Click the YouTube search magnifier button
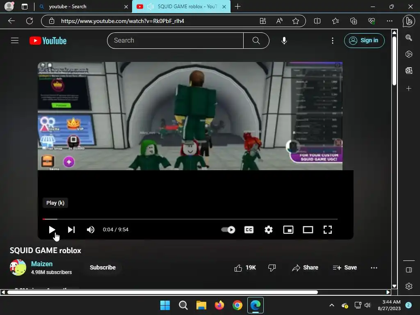 click(256, 41)
